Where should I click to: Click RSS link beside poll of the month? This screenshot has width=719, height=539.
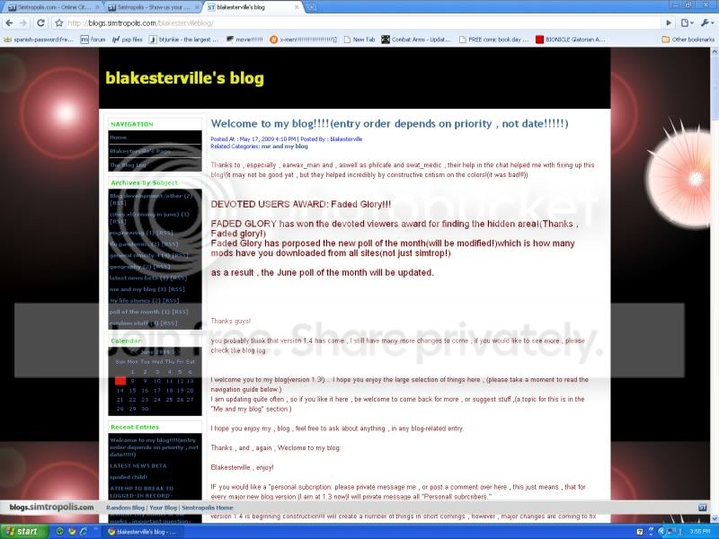point(181,312)
